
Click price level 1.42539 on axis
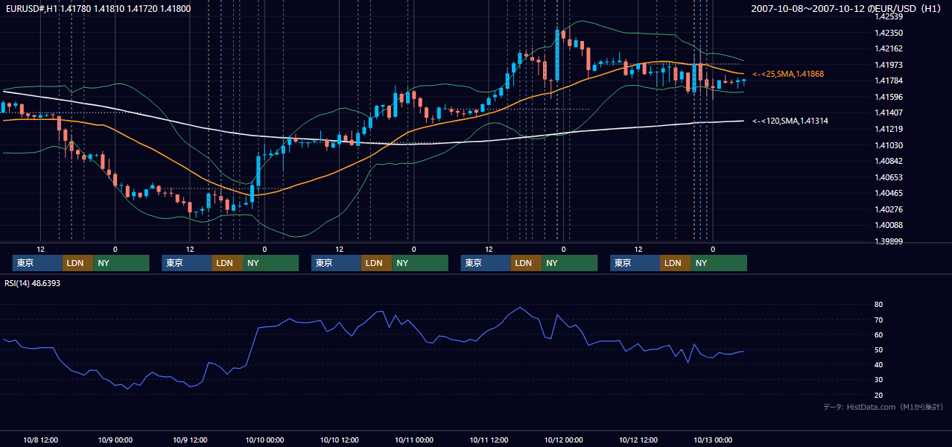click(889, 16)
